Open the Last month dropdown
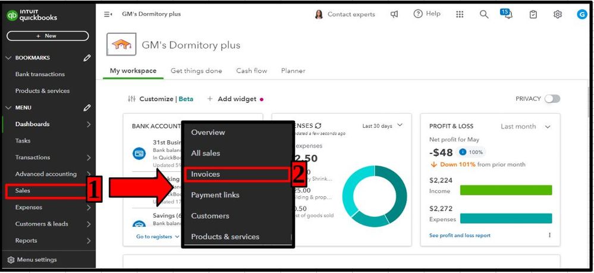 tap(526, 127)
